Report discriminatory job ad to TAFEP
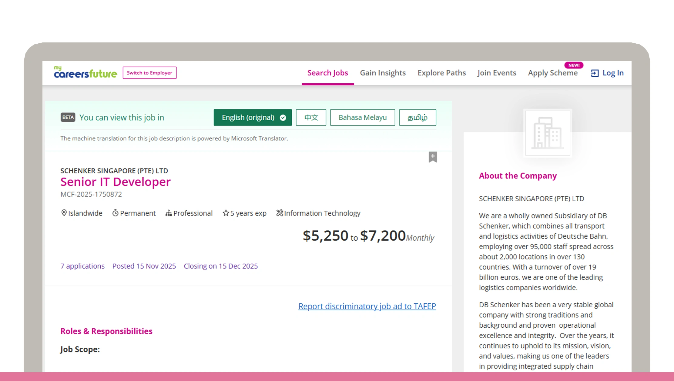Viewport: 674px width, 381px height. coord(367,306)
